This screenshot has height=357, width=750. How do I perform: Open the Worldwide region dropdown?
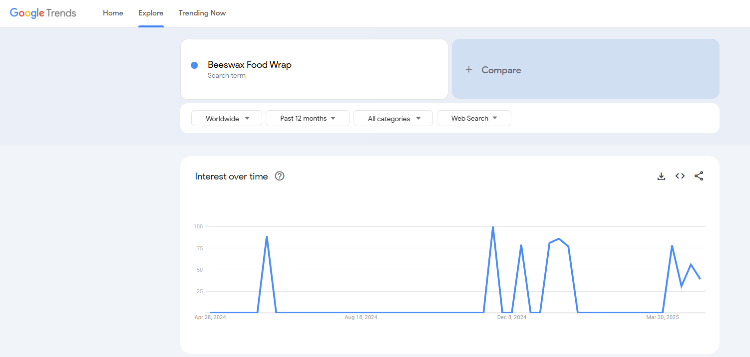point(227,118)
